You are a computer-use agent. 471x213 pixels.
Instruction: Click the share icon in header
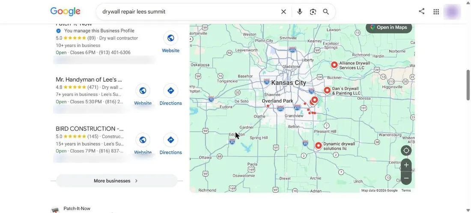click(x=422, y=12)
